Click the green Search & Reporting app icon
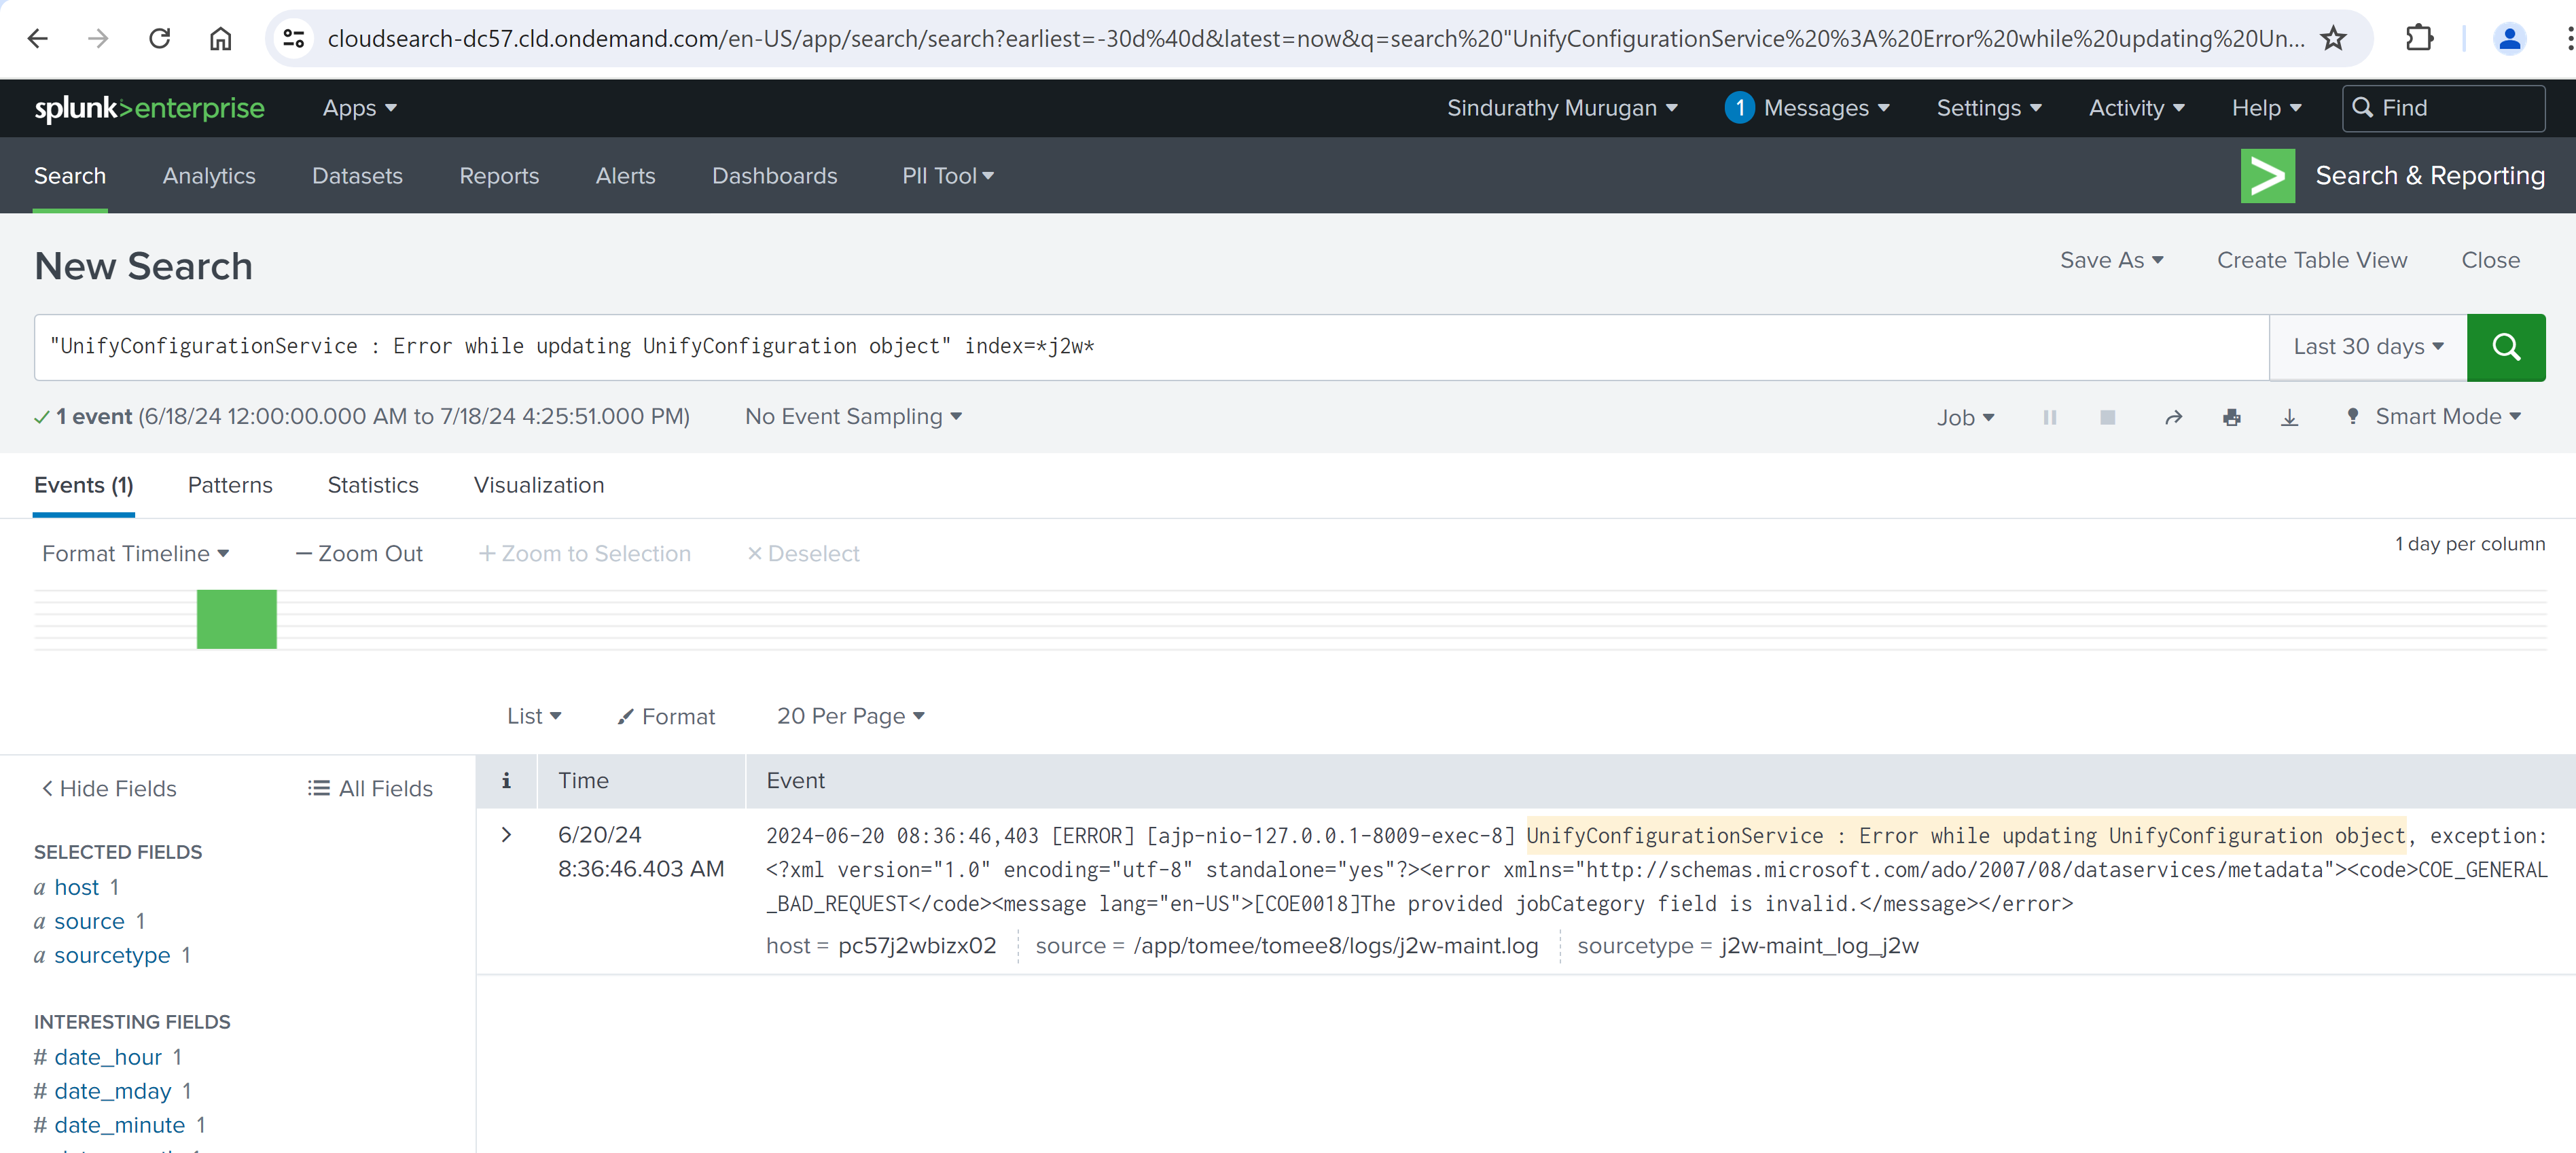This screenshot has width=2576, height=1153. coord(2267,176)
